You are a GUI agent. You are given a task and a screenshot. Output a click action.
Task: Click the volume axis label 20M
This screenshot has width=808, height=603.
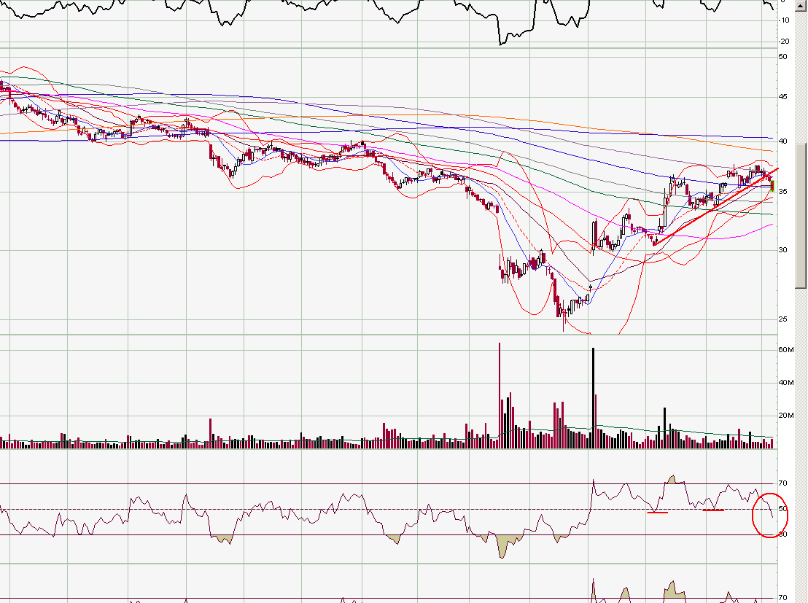tap(786, 416)
